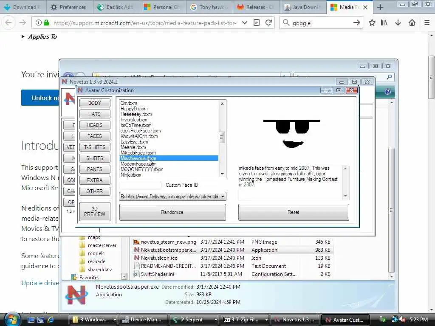Click the browser forward arrow
Screen dimensions: 435x326
tap(23, 23)
